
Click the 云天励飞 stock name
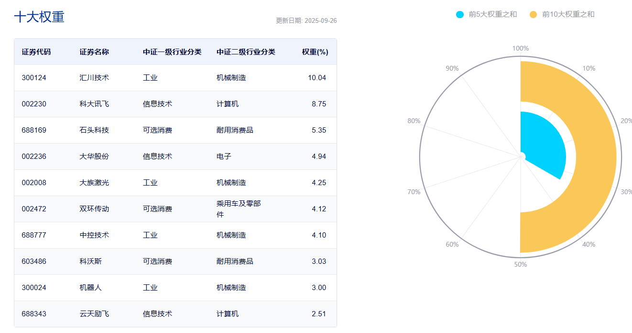94,314
